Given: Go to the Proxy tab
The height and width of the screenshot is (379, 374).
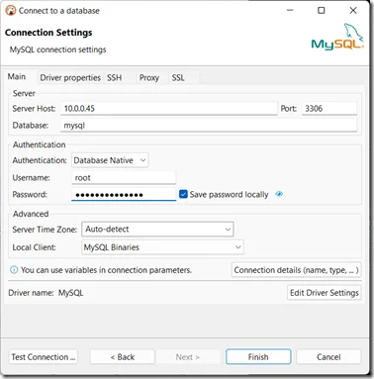Looking at the screenshot, I should 149,78.
